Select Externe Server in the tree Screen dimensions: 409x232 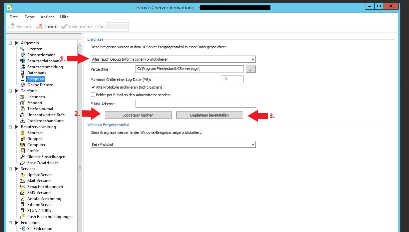click(40, 205)
